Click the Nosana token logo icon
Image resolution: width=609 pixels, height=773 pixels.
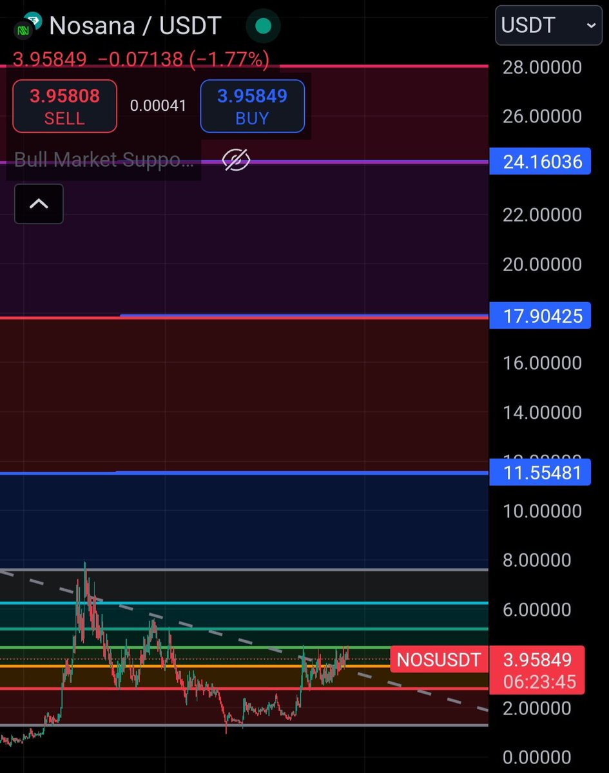coord(28,26)
